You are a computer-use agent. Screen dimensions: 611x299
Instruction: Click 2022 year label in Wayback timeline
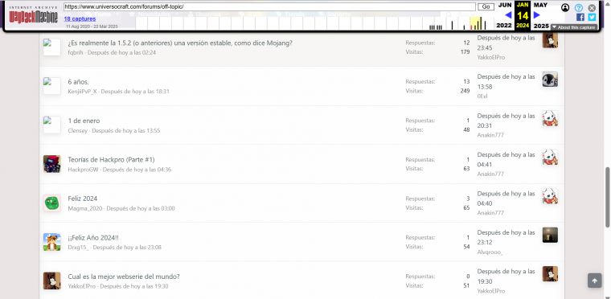click(504, 26)
